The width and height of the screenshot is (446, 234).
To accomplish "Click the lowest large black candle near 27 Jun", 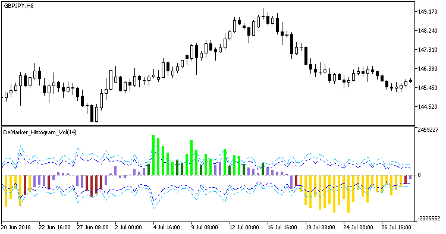I will [92, 113].
